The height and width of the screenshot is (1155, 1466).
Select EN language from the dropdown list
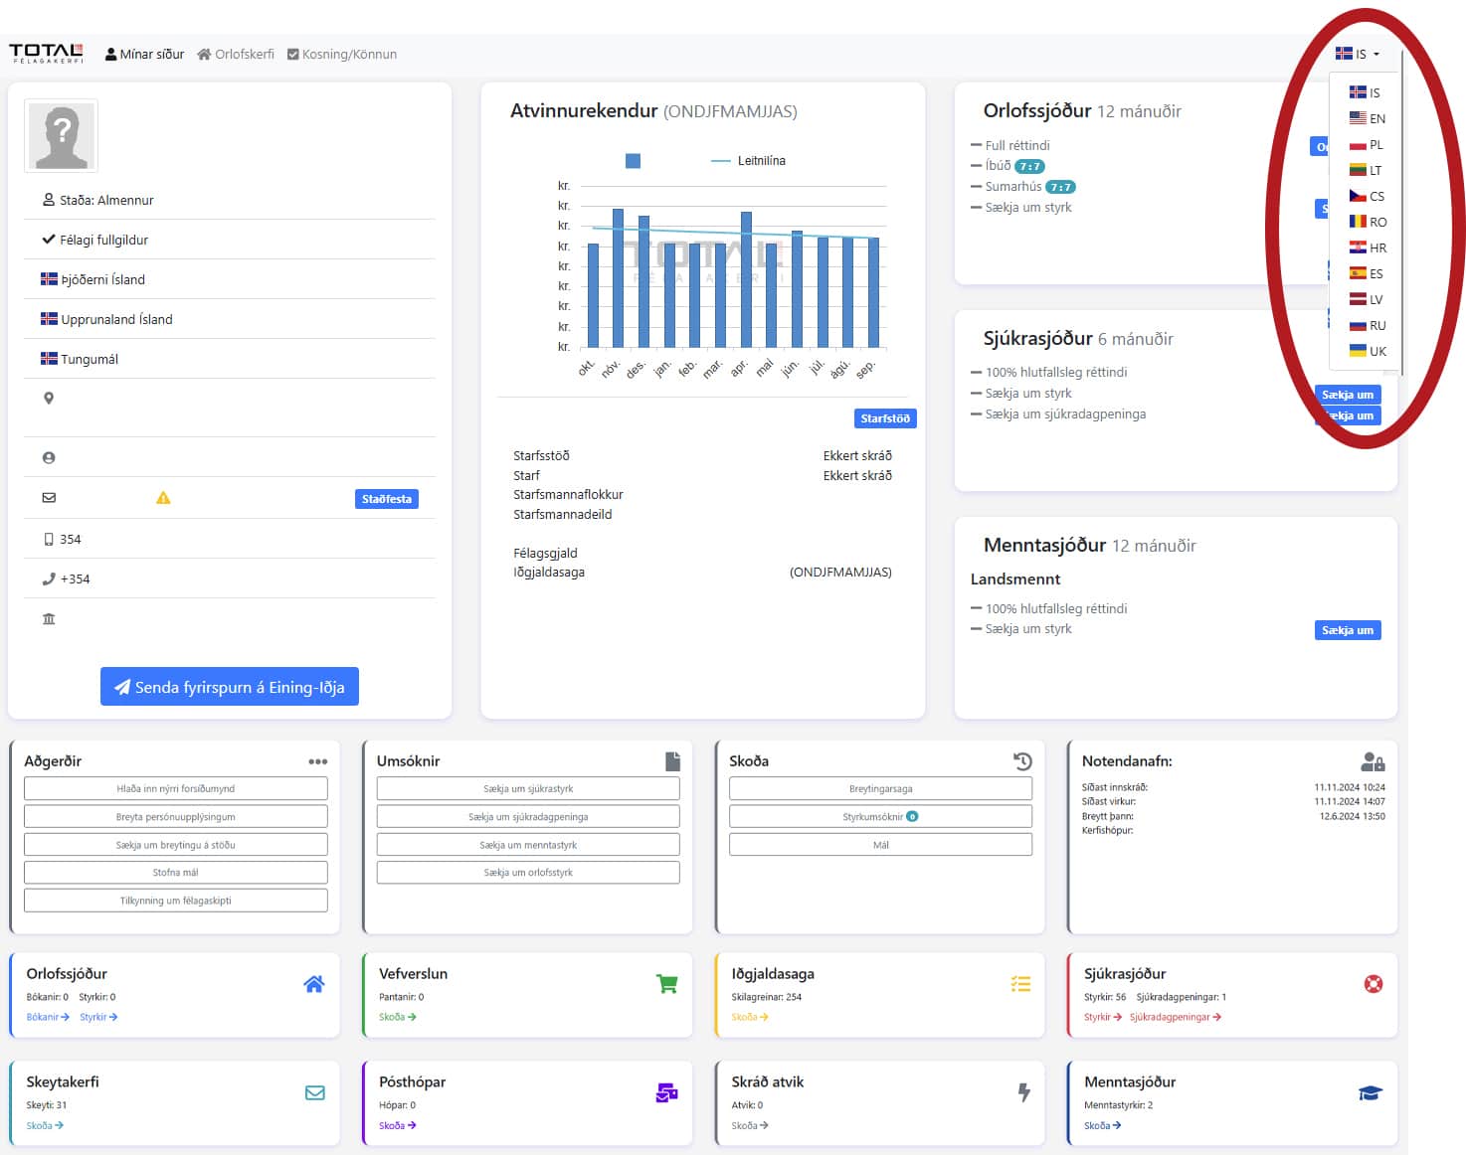tap(1367, 118)
